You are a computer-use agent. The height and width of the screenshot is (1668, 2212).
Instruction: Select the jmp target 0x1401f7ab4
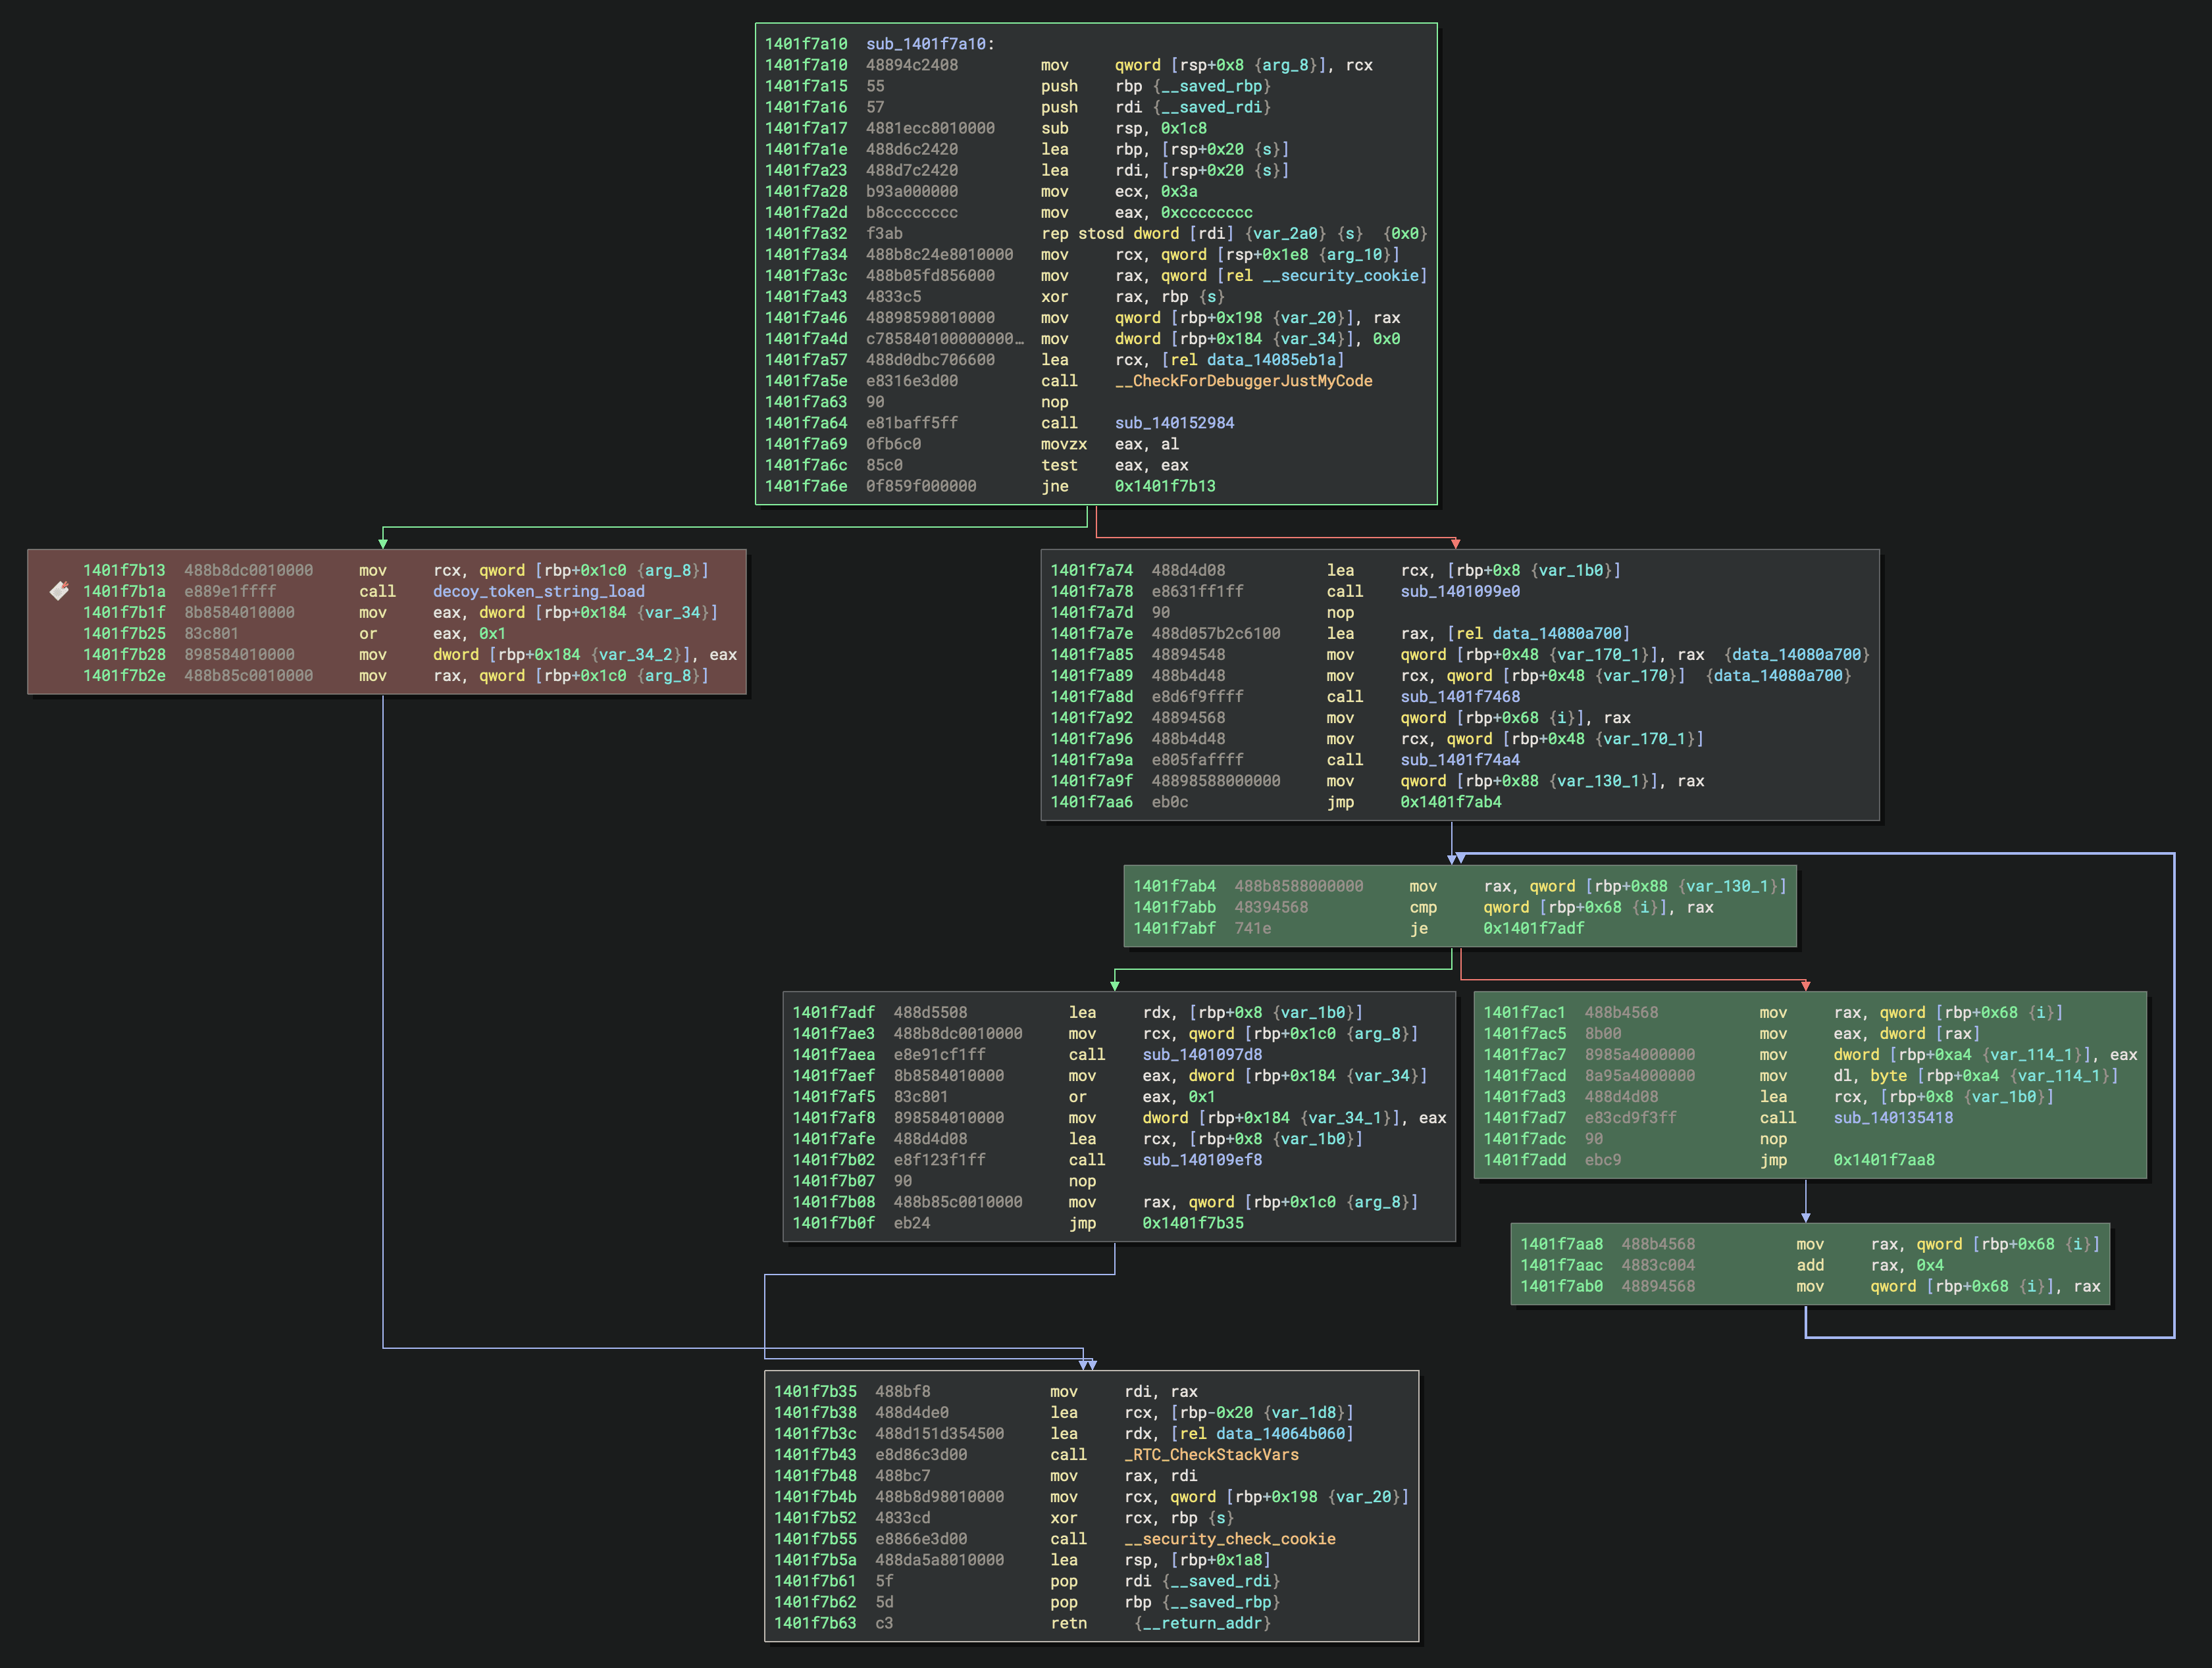(x=1449, y=802)
